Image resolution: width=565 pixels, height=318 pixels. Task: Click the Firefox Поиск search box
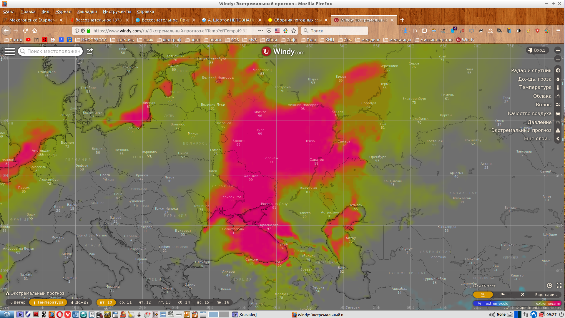point(335,31)
